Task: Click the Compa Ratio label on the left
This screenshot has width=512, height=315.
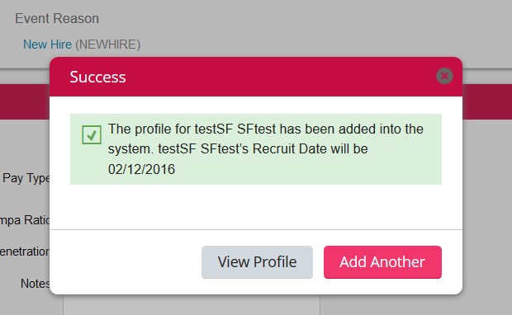Action: [25, 220]
